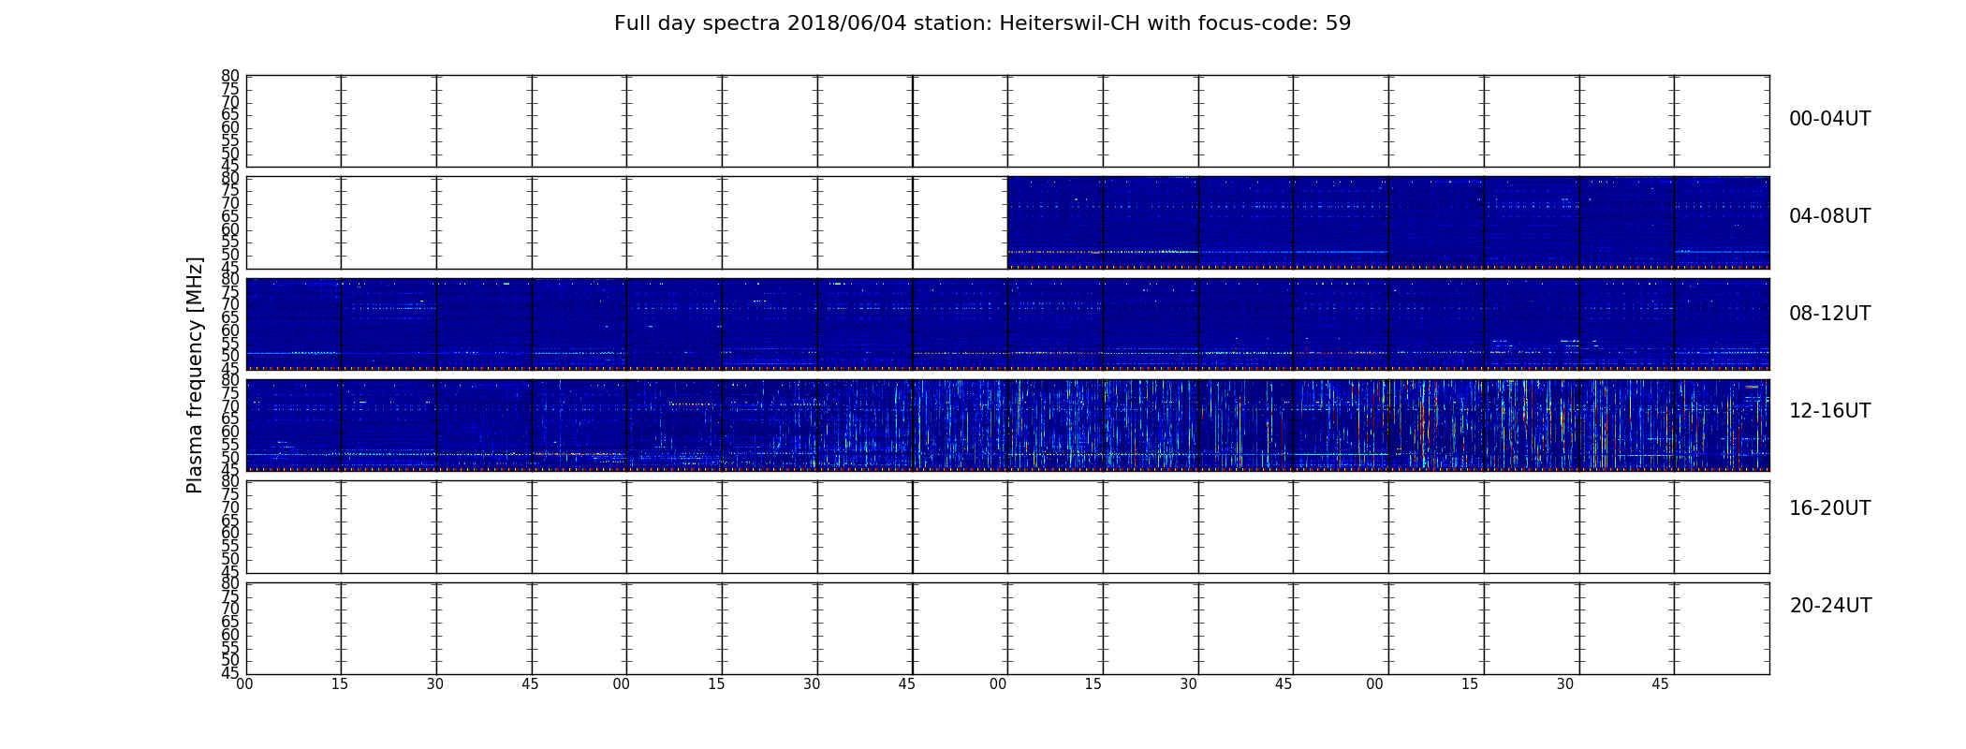This screenshot has height=749, width=1966.
Task: Click inside the empty 00-04UT spectrum panel
Action: pyautogui.click(x=1007, y=122)
